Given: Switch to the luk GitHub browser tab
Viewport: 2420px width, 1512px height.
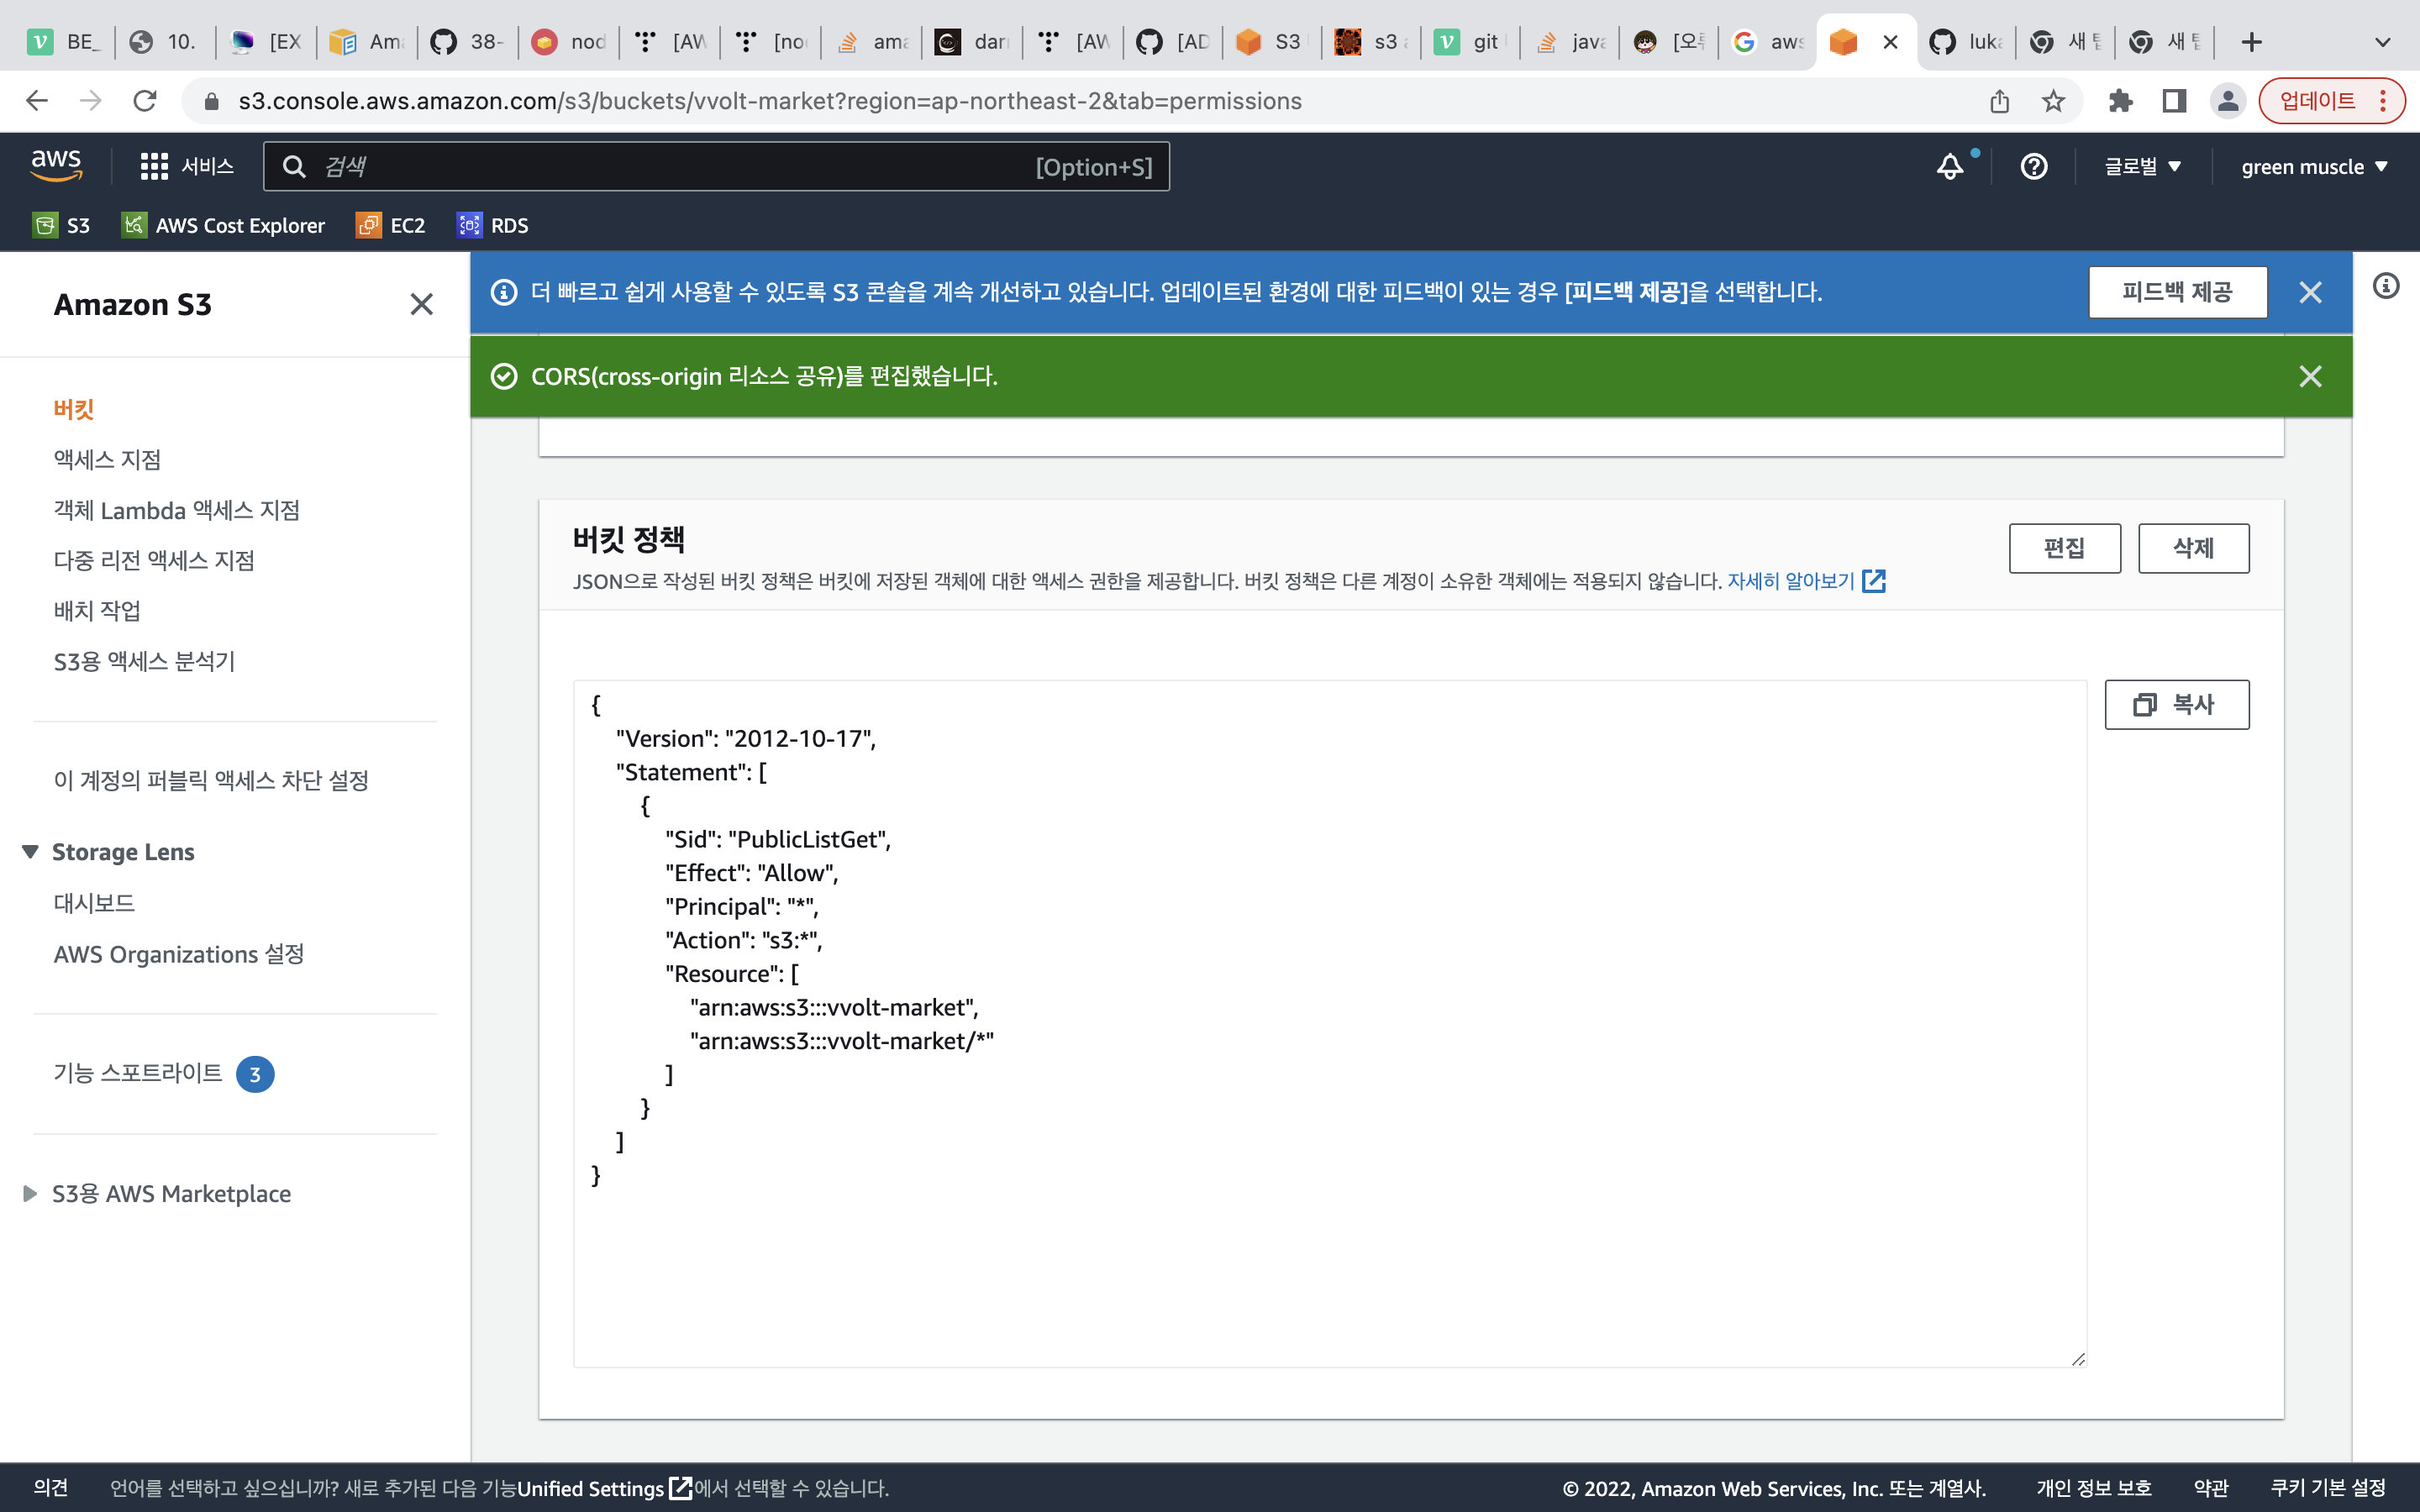Looking at the screenshot, I should pos(1965,42).
